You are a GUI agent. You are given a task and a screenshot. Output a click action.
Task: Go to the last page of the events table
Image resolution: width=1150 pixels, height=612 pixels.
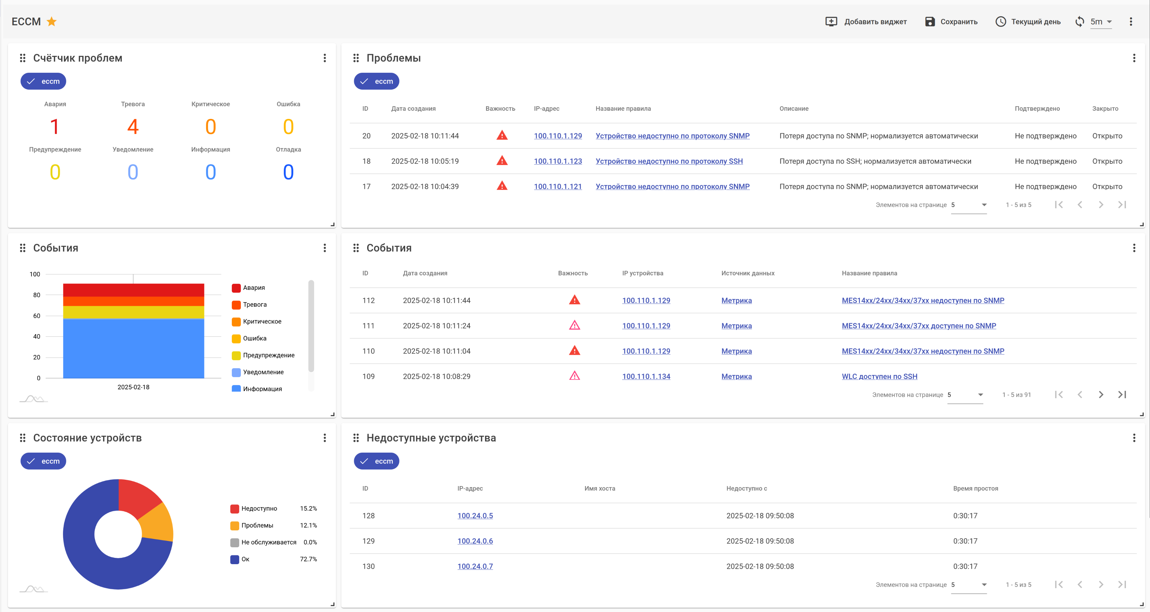1122,395
